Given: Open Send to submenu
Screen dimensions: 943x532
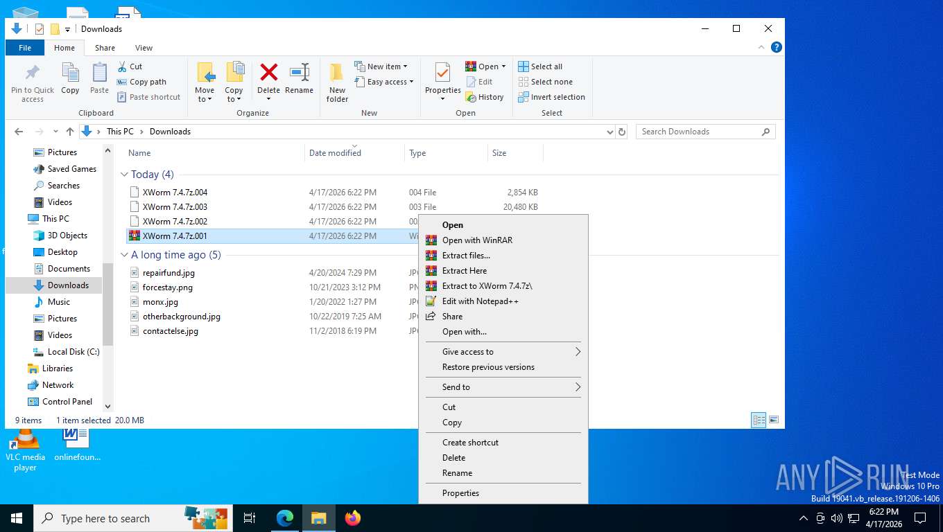Looking at the screenshot, I should [x=503, y=387].
